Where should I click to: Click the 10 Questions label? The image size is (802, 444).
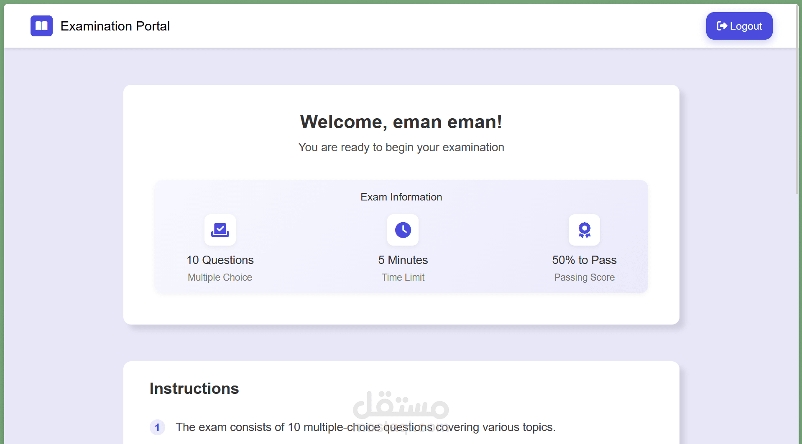[220, 260]
